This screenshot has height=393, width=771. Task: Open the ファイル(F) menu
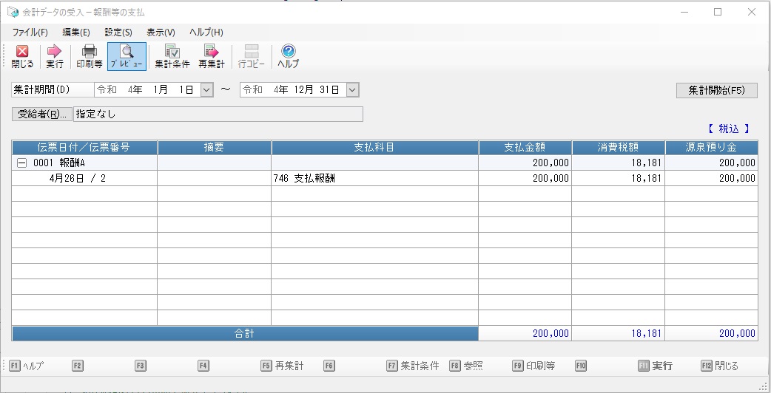point(30,33)
